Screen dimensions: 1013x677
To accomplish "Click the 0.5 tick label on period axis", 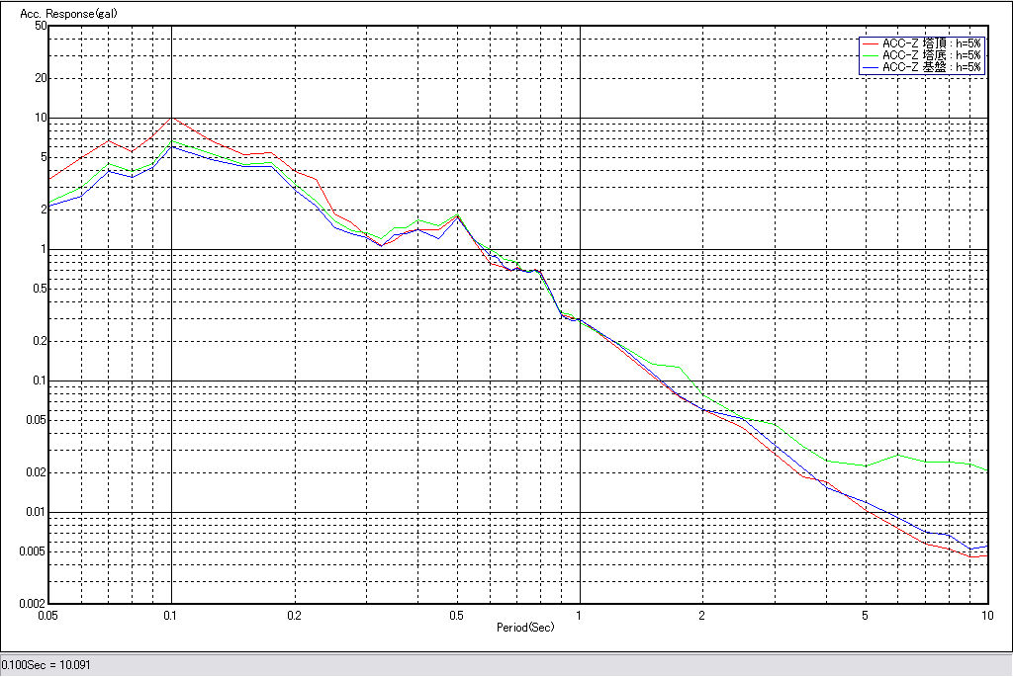I will pyautogui.click(x=456, y=615).
